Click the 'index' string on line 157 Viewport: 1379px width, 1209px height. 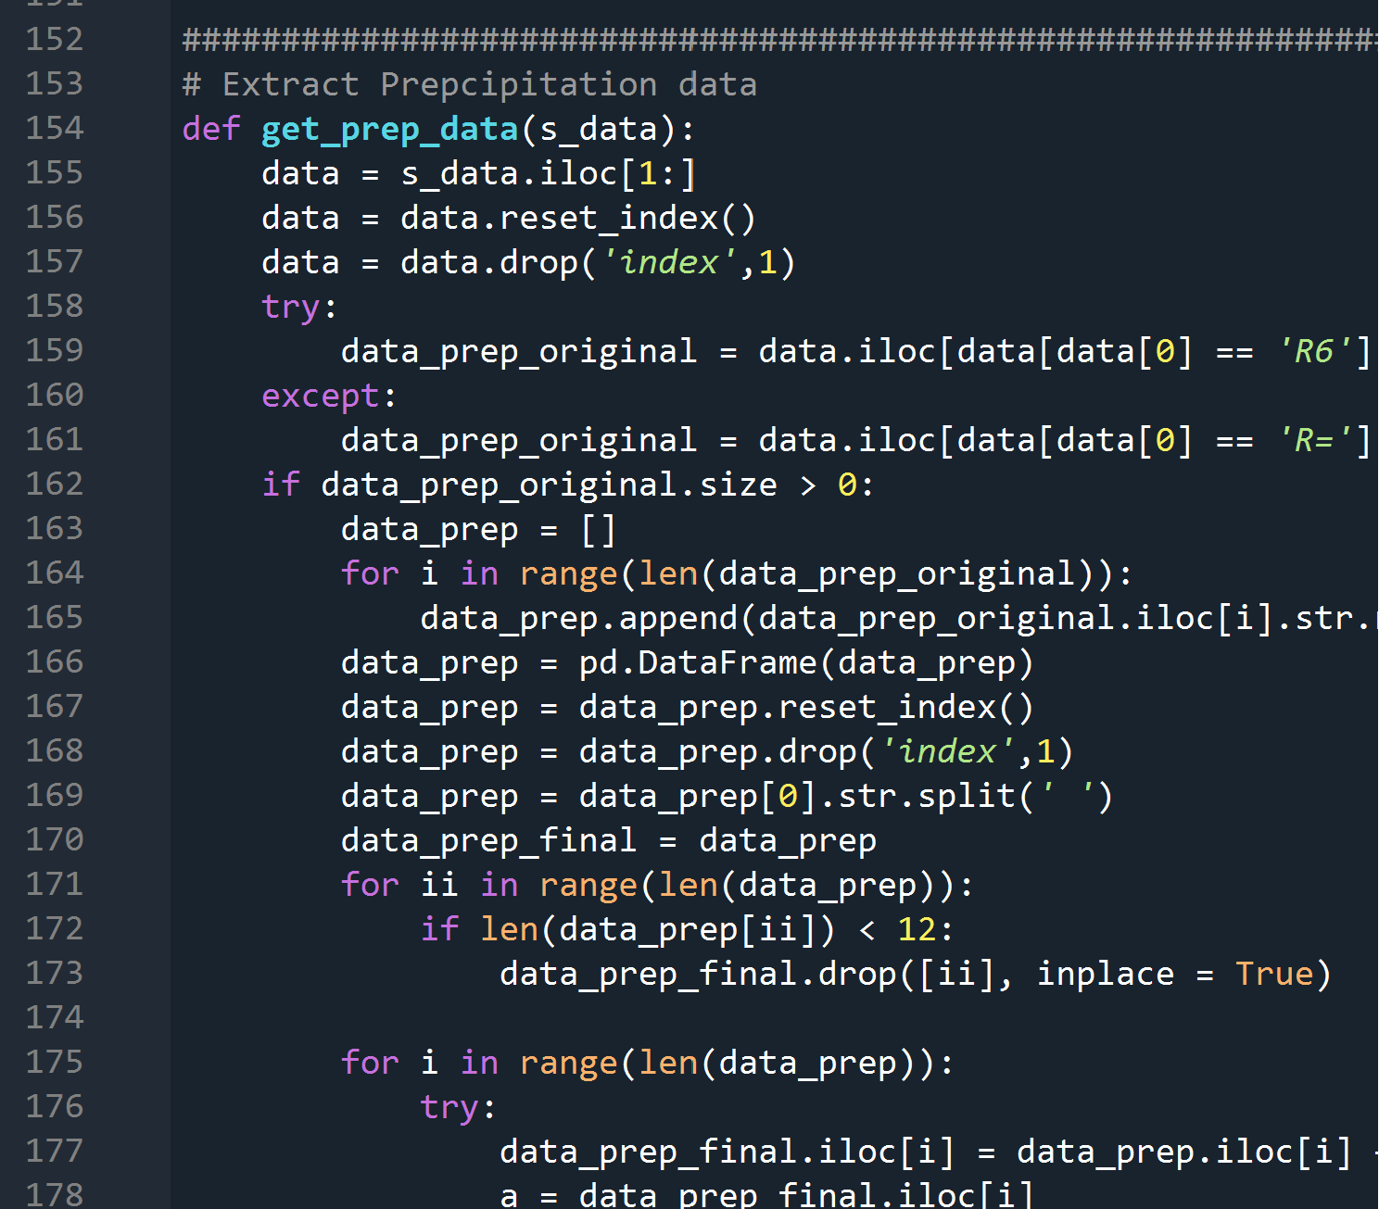[668, 262]
